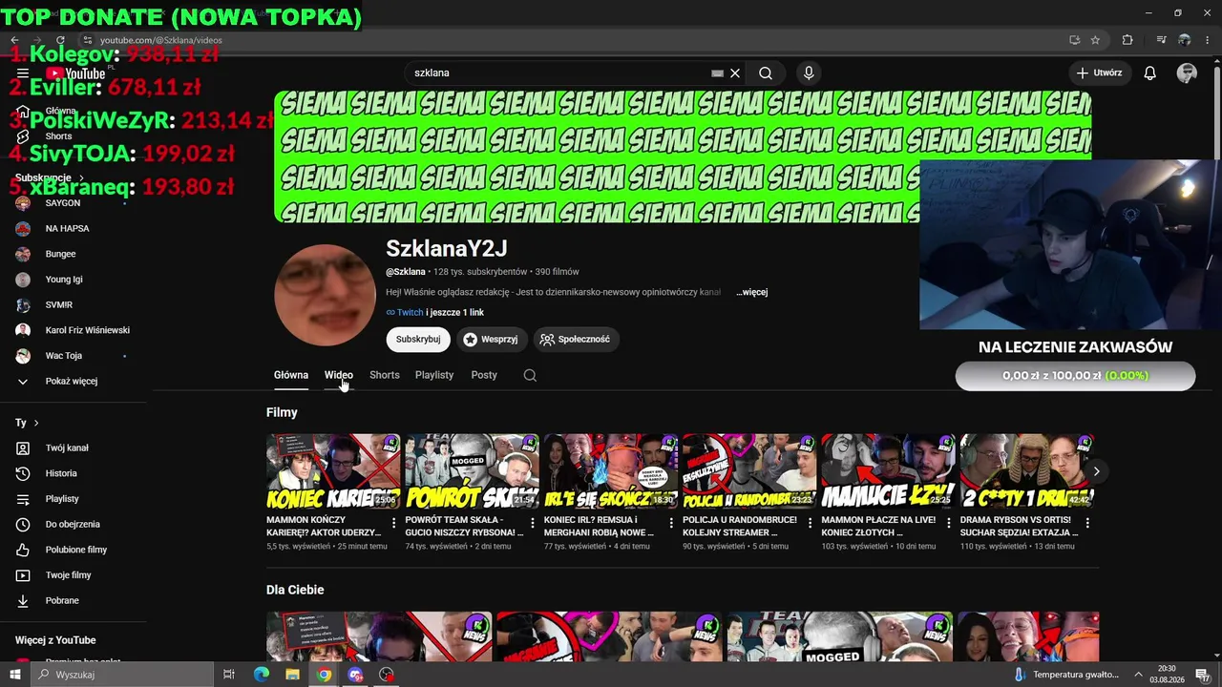Open the POWRÓT SKAŁY video thumbnail
Image resolution: width=1222 pixels, height=687 pixels.
click(472, 471)
